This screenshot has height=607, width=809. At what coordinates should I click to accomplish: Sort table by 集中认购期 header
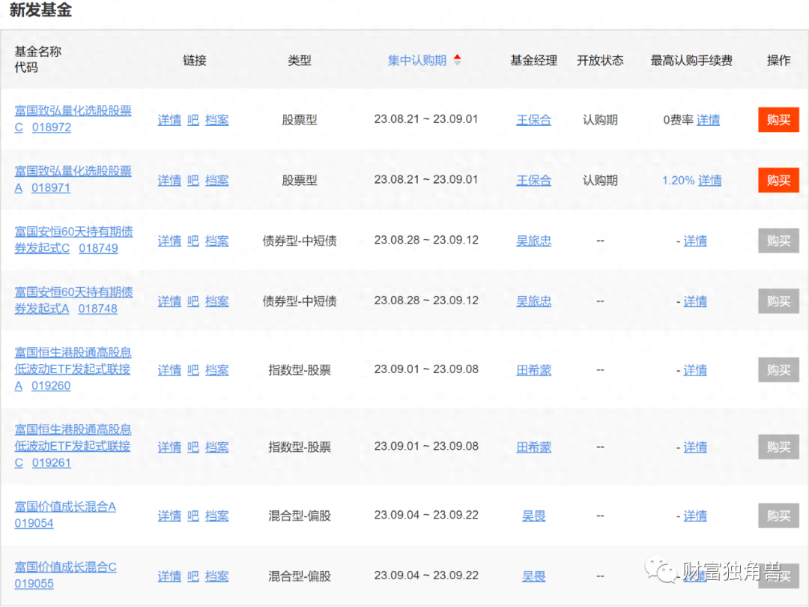(416, 61)
